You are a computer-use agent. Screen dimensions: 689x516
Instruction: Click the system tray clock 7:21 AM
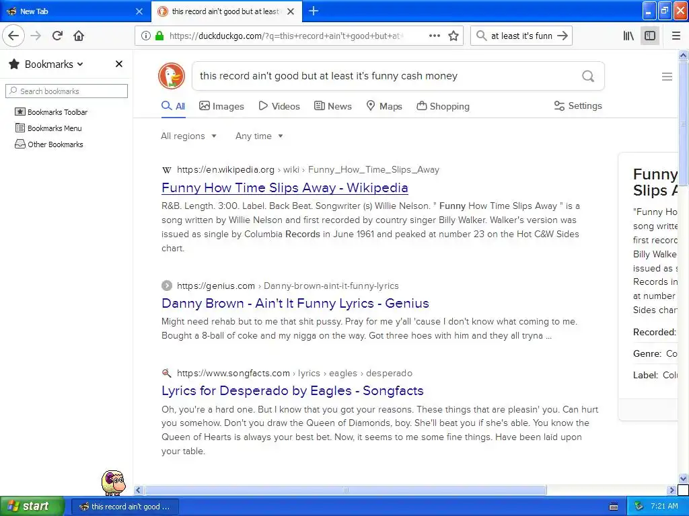[664, 506]
